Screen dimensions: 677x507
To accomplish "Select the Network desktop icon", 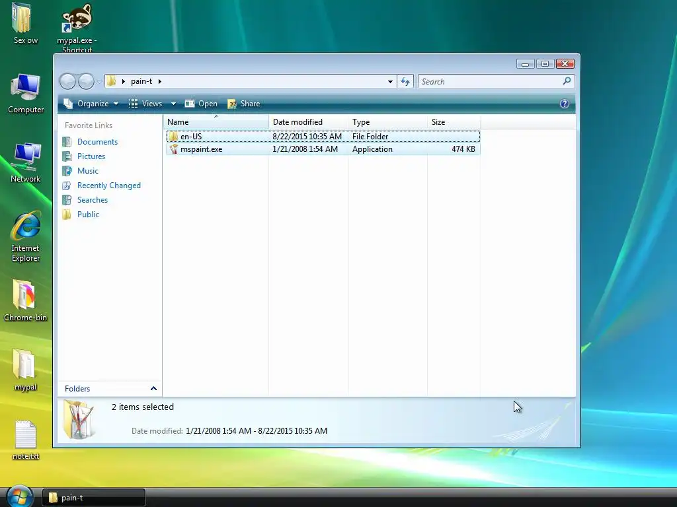I will [x=26, y=157].
